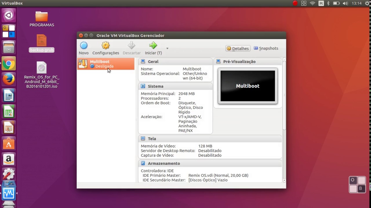Click the 2048 MB memory value
This screenshot has width=371, height=208.
point(186,94)
